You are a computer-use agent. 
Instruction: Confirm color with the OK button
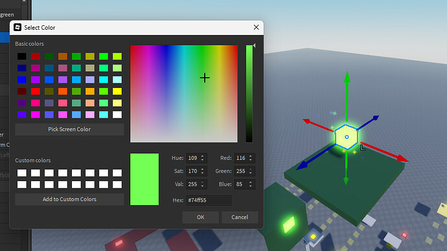201,217
